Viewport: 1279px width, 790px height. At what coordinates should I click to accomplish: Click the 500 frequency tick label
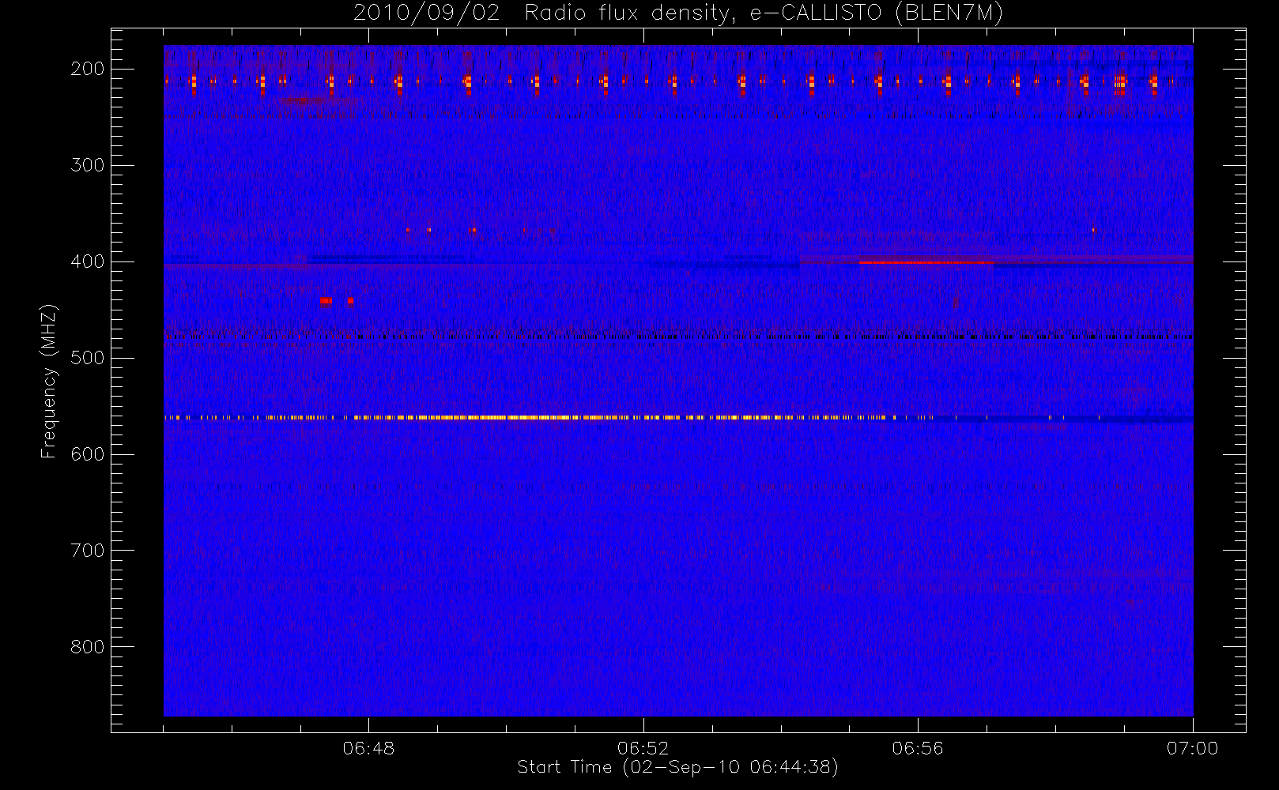(x=88, y=358)
